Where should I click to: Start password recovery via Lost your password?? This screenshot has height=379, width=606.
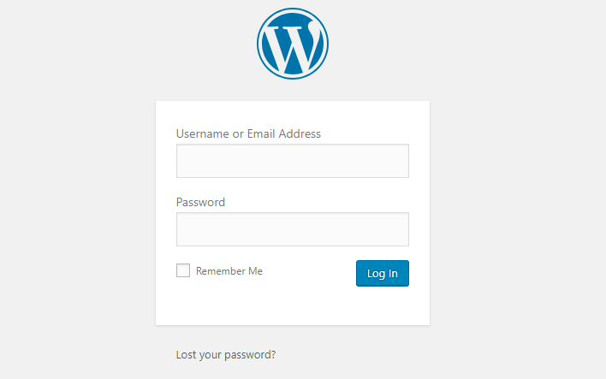[226, 355]
